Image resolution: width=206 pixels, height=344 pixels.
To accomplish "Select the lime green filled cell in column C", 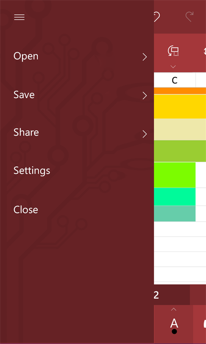I will click(x=175, y=175).
